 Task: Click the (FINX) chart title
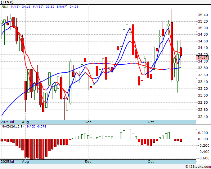tap(7, 2)
